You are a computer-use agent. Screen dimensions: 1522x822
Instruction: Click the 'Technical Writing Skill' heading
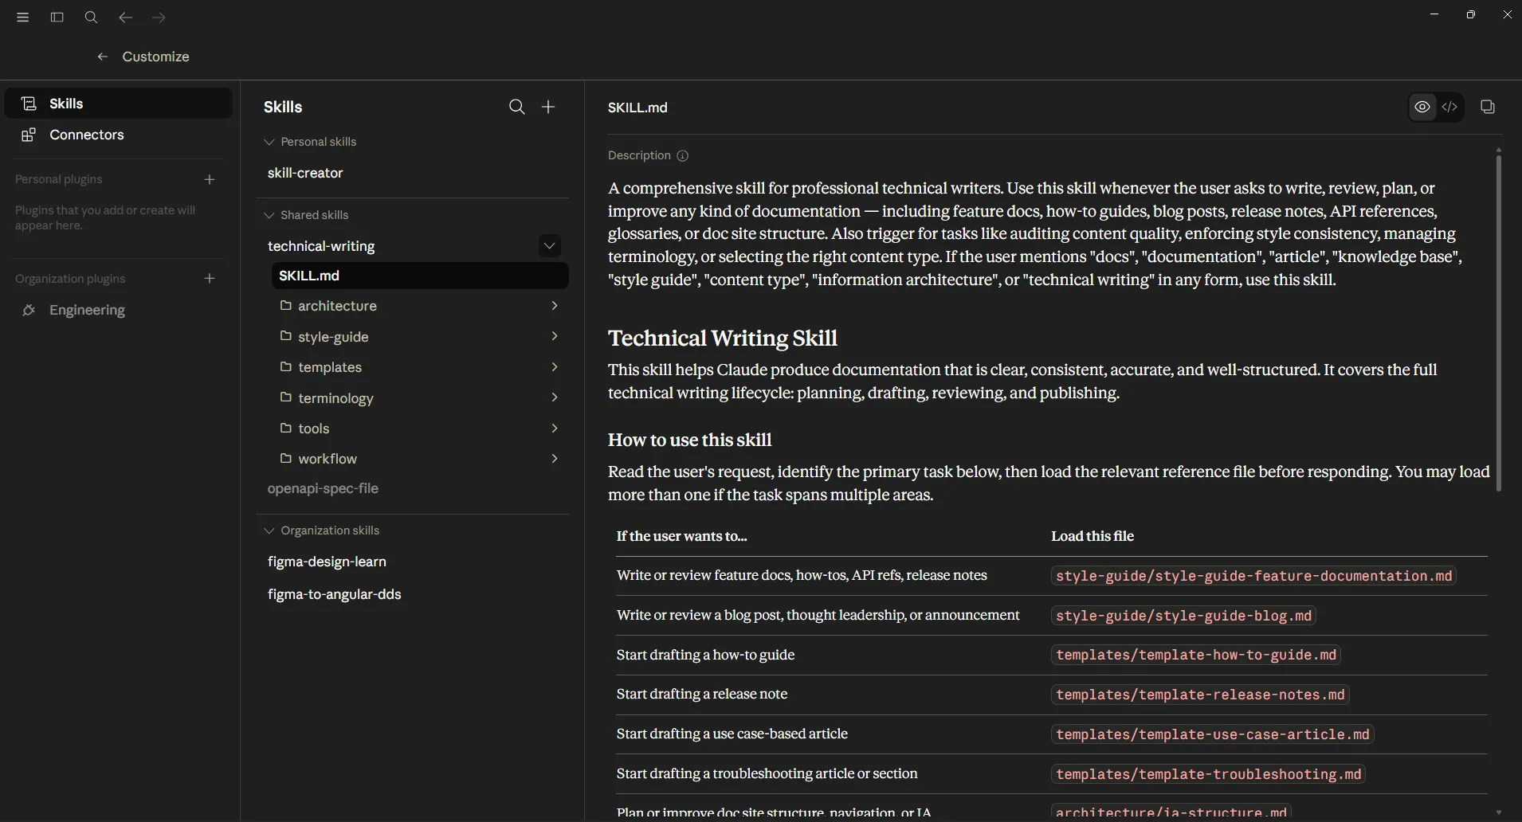pyautogui.click(x=722, y=339)
